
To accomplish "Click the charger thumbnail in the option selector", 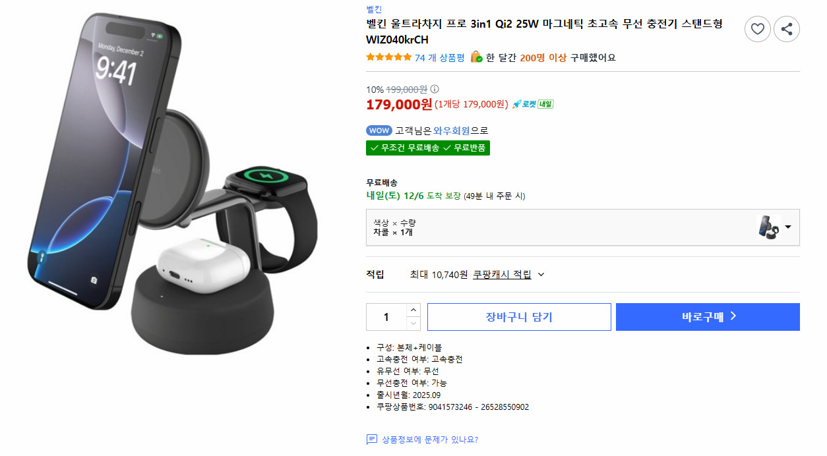I will point(769,228).
